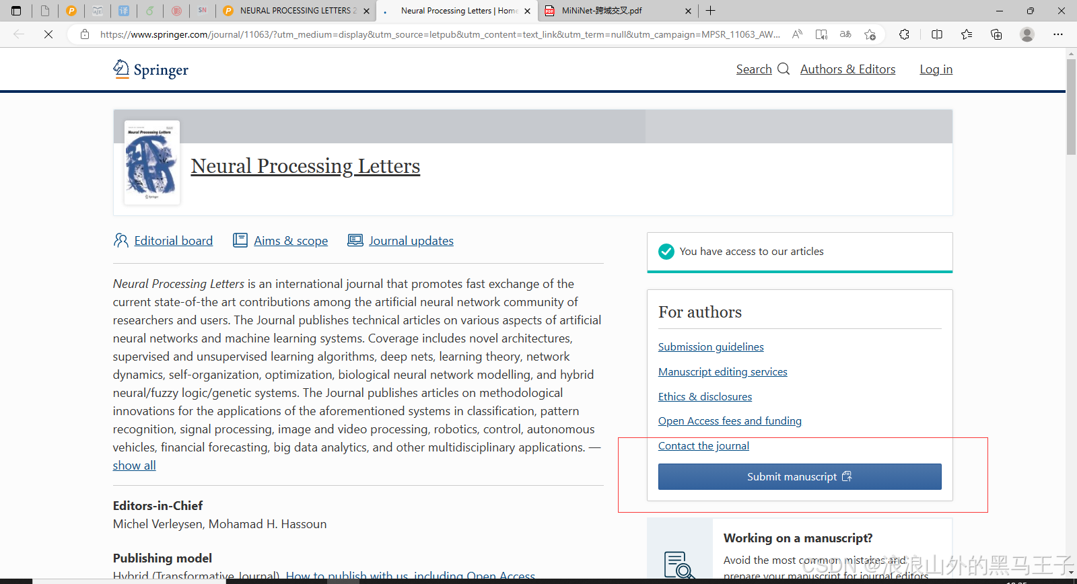Open the Editorial board link
1077x584 pixels.
pyautogui.click(x=174, y=241)
